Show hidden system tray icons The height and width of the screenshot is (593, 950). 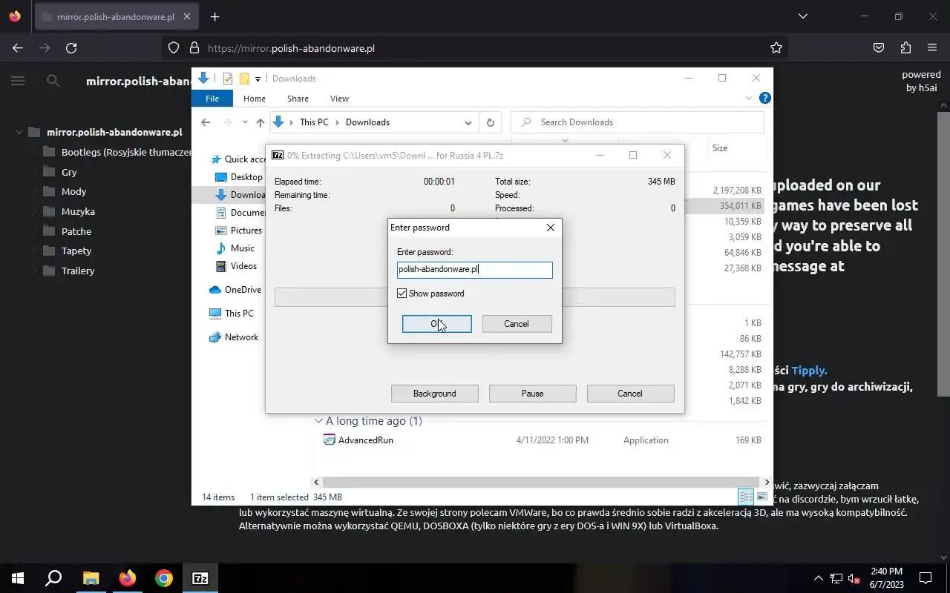pos(819,578)
